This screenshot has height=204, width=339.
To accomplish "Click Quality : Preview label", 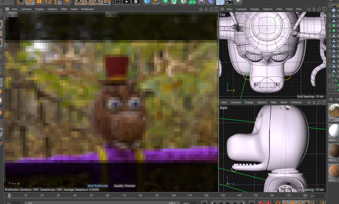I will (125, 186).
